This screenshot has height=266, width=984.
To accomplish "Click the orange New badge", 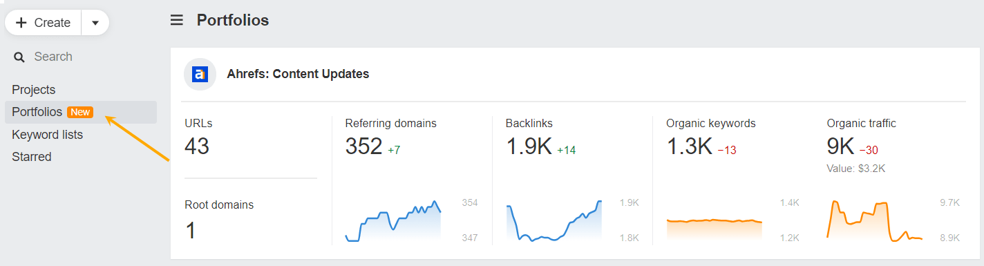I will pyautogui.click(x=80, y=112).
